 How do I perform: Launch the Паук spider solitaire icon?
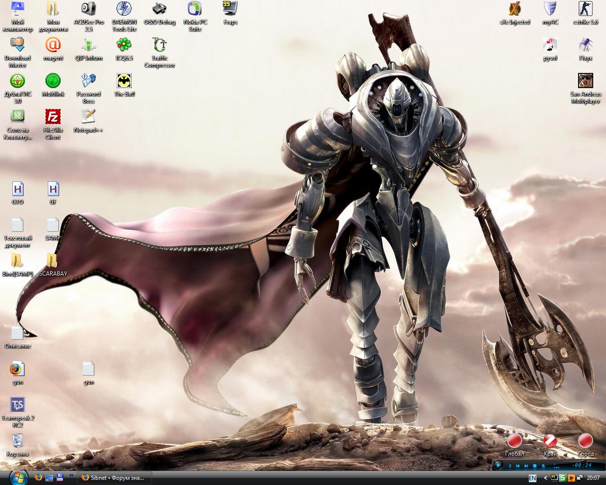tap(586, 49)
